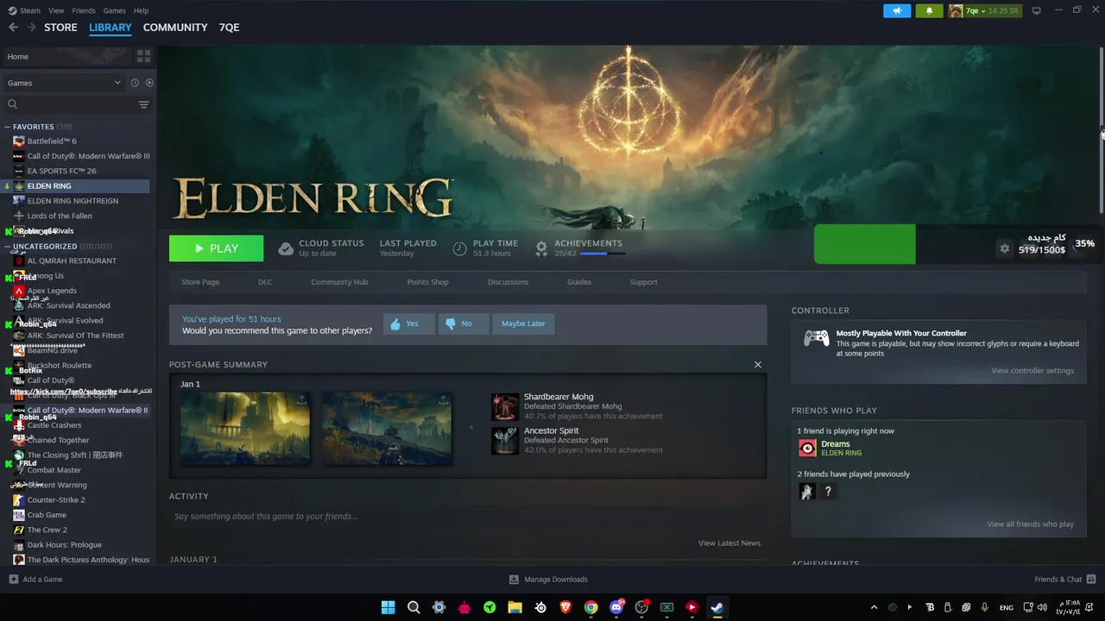Screen dimensions: 1105x621
Task: Click the Achievements trophy icon
Action: [541, 248]
